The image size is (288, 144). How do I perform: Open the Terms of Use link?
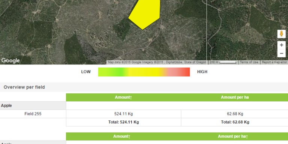249,62
